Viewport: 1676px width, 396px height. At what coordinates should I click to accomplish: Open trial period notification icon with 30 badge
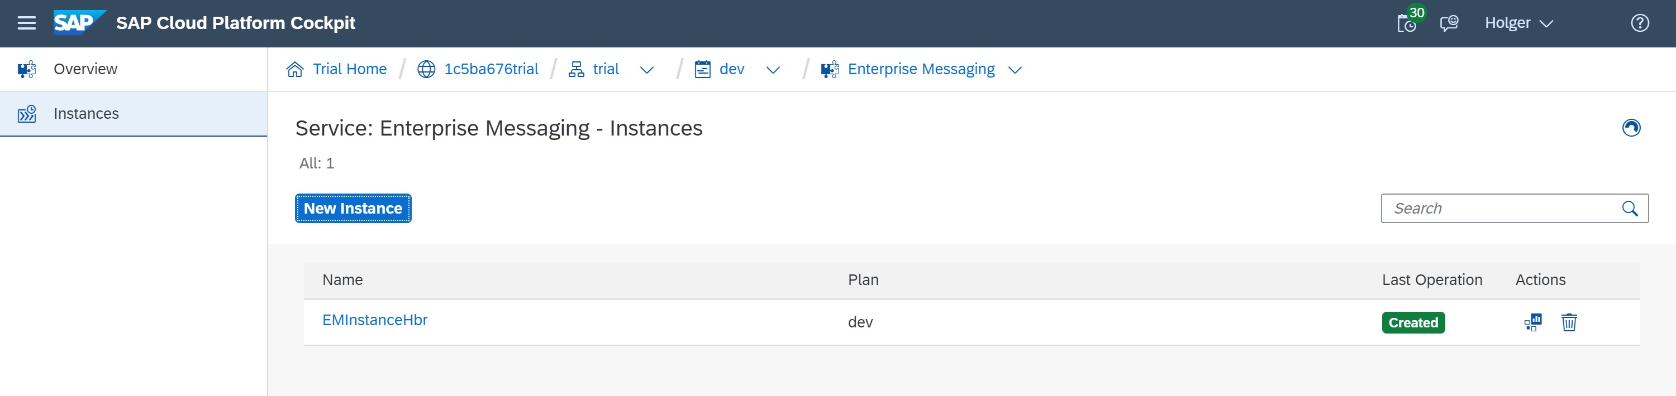click(1408, 23)
